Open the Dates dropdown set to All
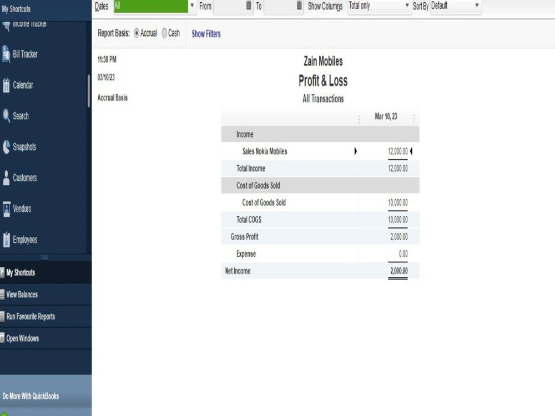 (191, 6)
